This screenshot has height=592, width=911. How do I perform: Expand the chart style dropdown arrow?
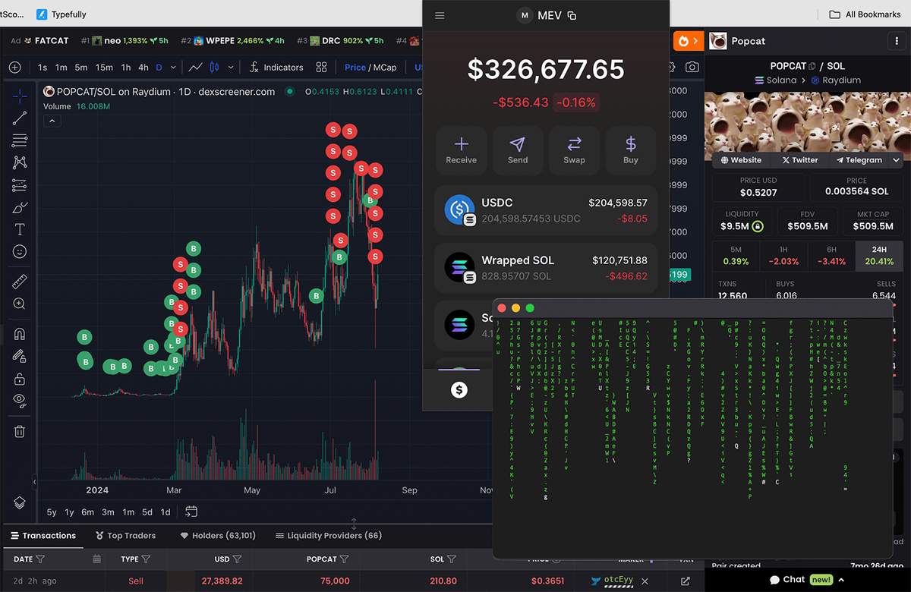pyautogui.click(x=229, y=68)
